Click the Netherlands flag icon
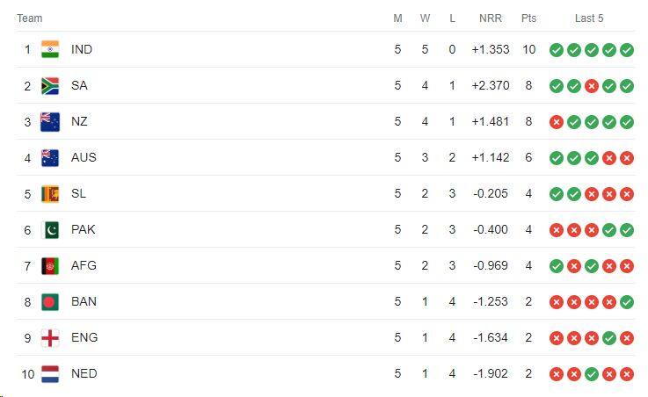Viewport: 648px width, 397px height. [50, 374]
